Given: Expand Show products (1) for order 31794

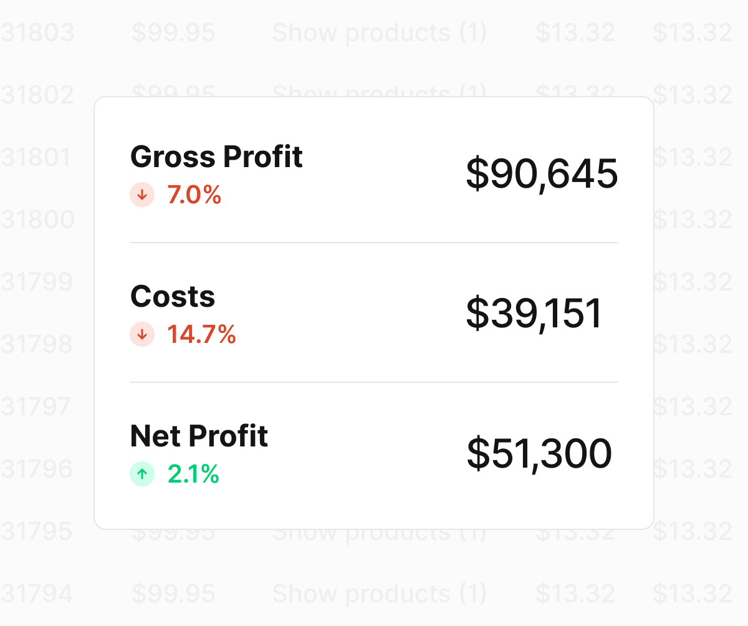Looking at the screenshot, I should (379, 594).
